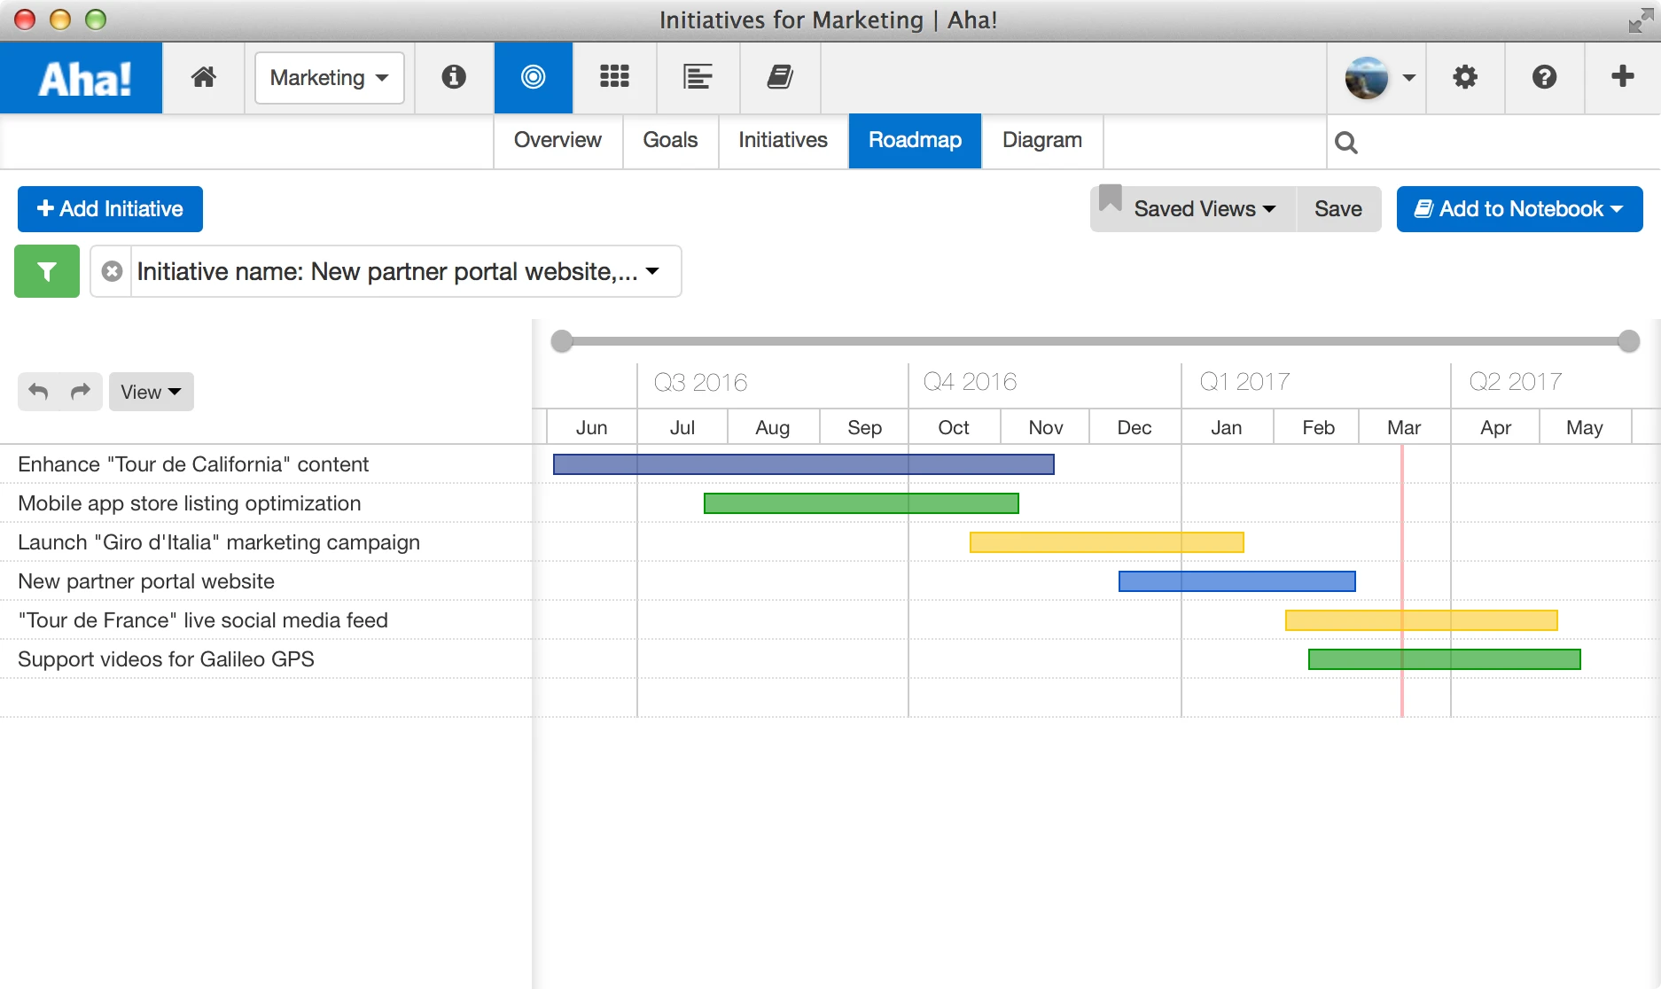Redo the last roadmap change

[x=81, y=392]
